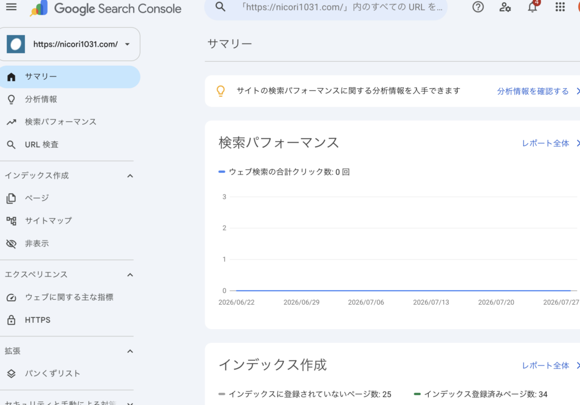Click speedometer icon for Core Web Vitals
Image resolution: width=580 pixels, height=405 pixels.
click(x=11, y=297)
